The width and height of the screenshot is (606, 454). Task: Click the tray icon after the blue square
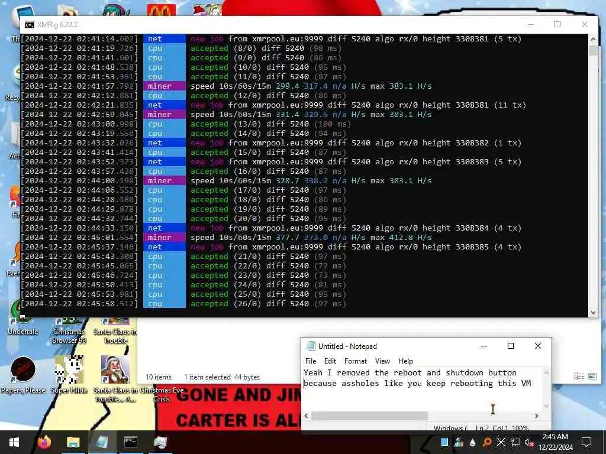[459, 442]
